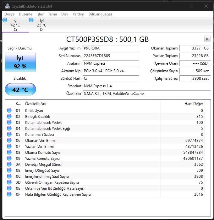Click status orb for Okunan Veri Birimi row
Image resolution: width=214 pixels, height=220 pixels.
9,141
